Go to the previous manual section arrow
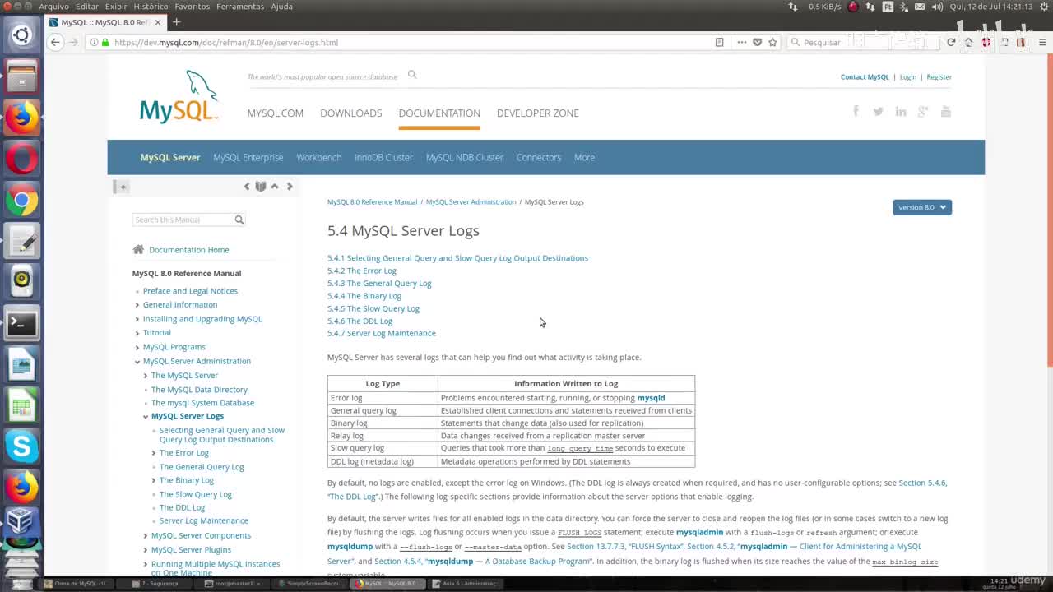Screen dimensions: 1053x592 pyautogui.click(x=246, y=187)
